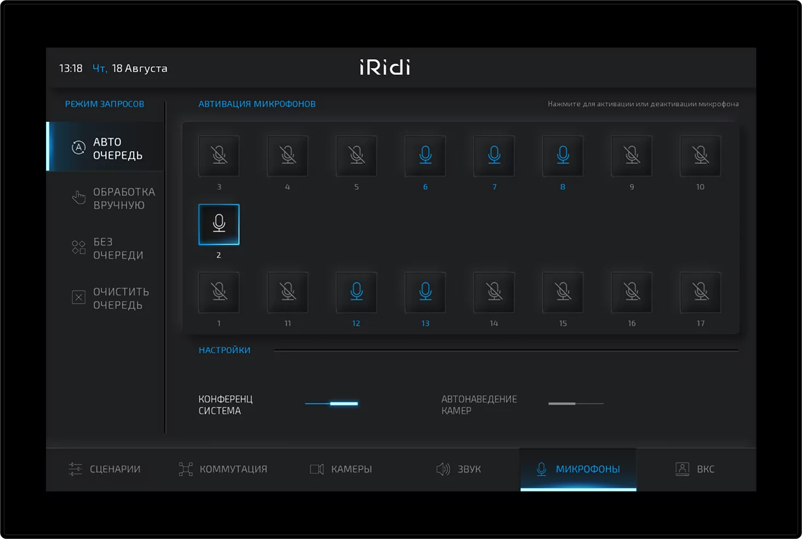Mute active microphone 7
Screen dimensions: 802x539
(494, 156)
